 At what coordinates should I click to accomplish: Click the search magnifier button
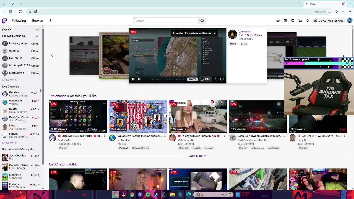[202, 21]
